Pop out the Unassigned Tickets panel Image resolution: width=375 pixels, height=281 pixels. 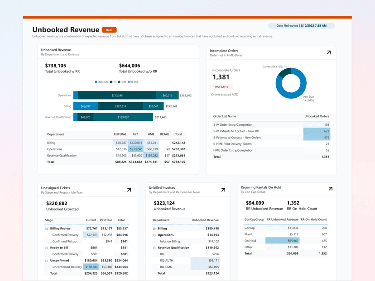[x=130, y=190]
